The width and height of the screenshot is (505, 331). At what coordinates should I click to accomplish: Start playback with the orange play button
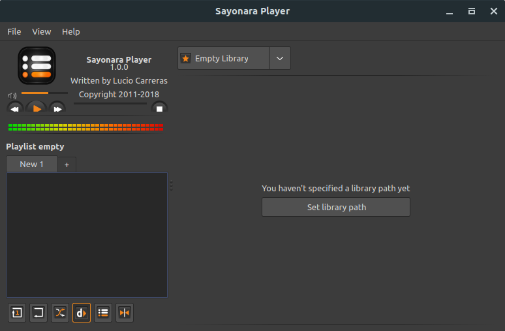[37, 107]
